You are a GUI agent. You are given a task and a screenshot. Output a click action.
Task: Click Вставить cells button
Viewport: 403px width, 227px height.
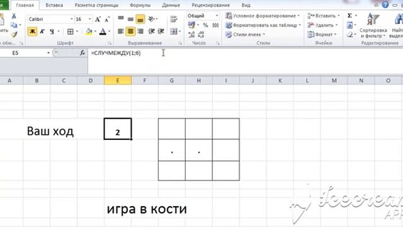click(323, 16)
